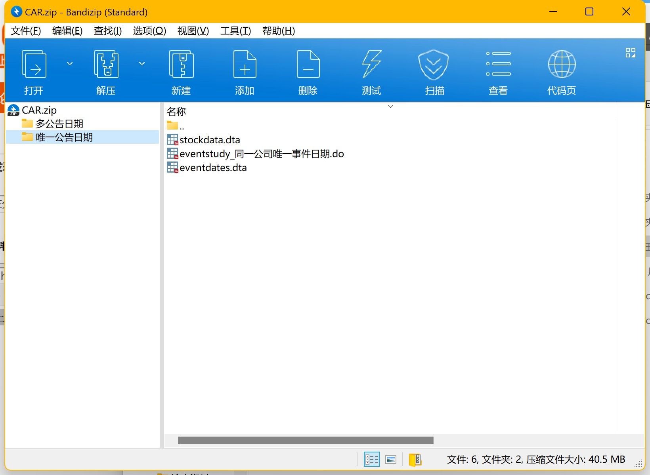Click the Extract (解压) toolbar icon
The image size is (650, 475).
[x=106, y=65]
